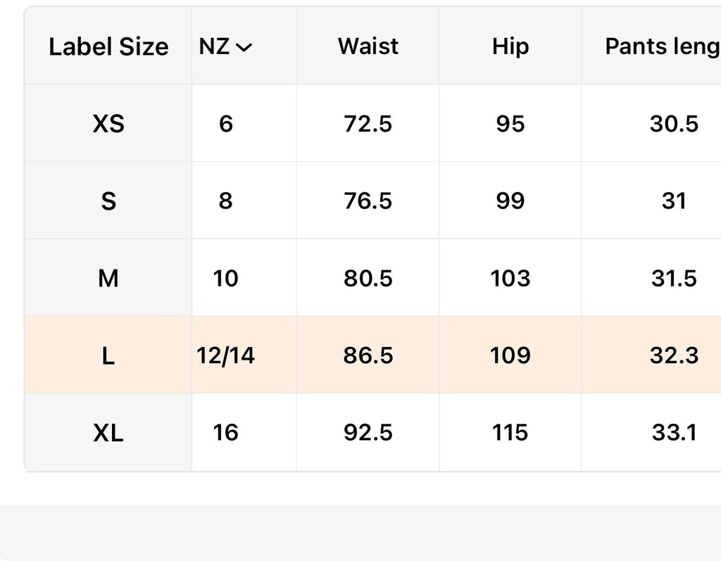Click the 86.5 waist value
The height and width of the screenshot is (561, 721).
point(368,355)
